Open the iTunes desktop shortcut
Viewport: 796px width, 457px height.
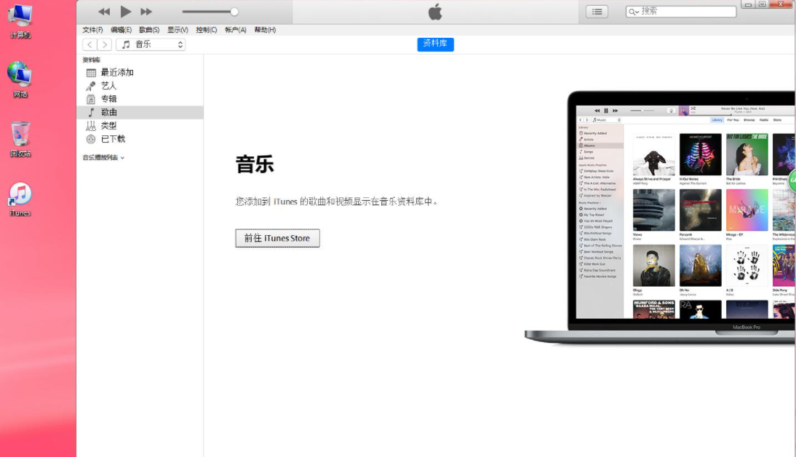[20, 199]
